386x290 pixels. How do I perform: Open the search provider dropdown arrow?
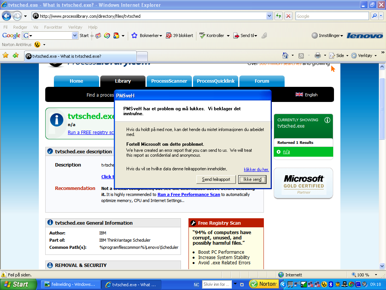(x=381, y=16)
